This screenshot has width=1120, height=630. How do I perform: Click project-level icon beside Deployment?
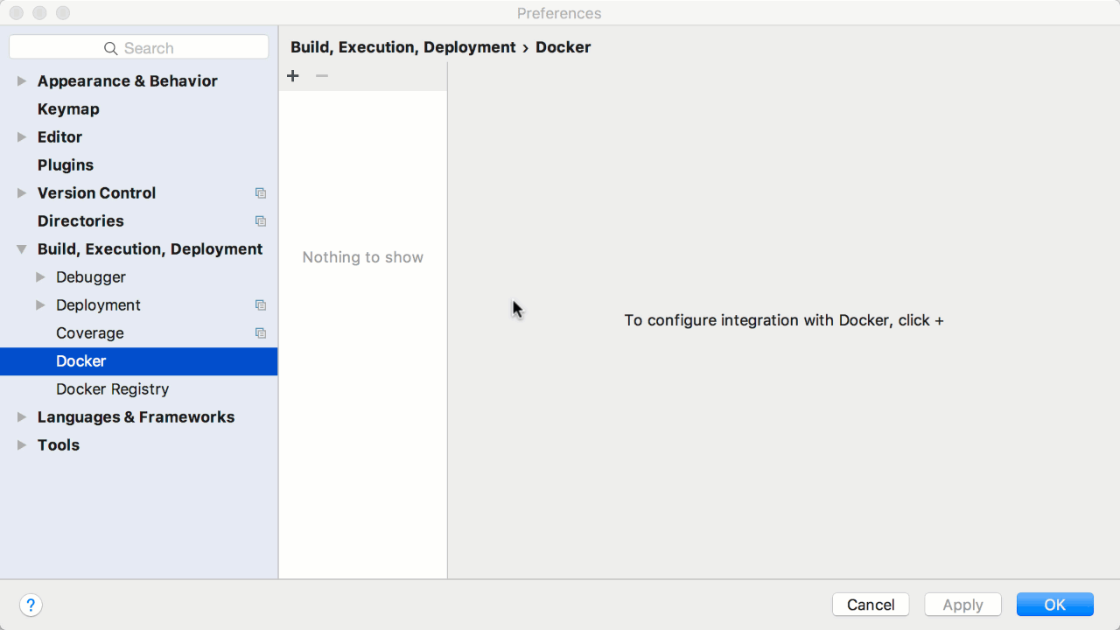(x=260, y=305)
